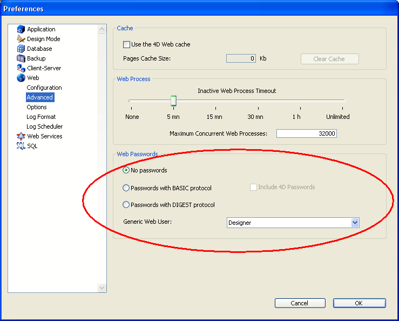Click the Database icon in tree
This screenshot has width=399, height=321.
click(21, 49)
